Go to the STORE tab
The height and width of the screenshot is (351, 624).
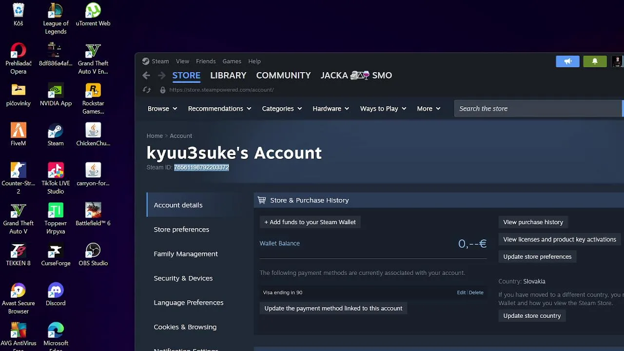click(x=186, y=76)
